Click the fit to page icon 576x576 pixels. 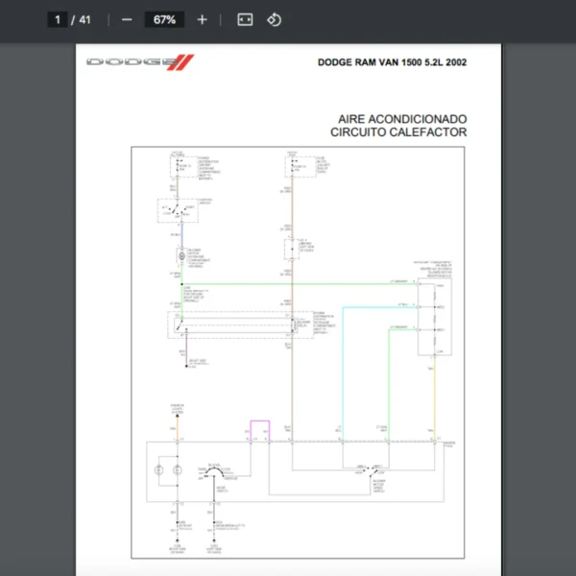click(x=245, y=19)
